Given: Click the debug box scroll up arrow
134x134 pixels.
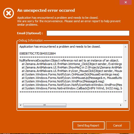Looking at the screenshot, I should pos(125,47).
